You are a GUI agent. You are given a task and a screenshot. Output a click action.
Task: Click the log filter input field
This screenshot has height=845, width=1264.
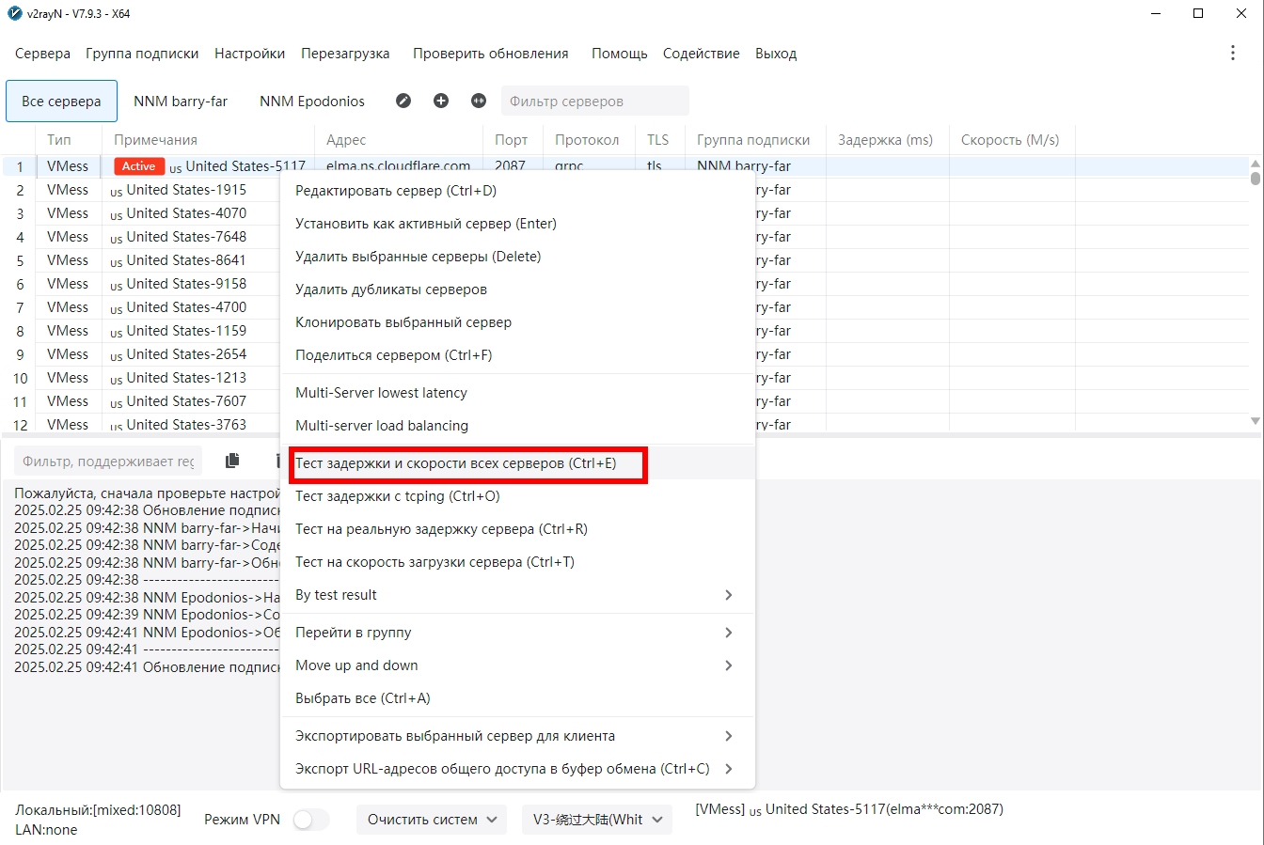pos(108,462)
